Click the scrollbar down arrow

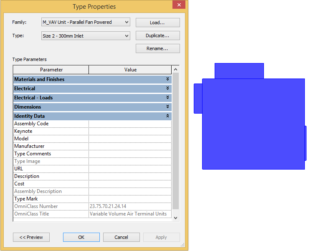click(175, 218)
